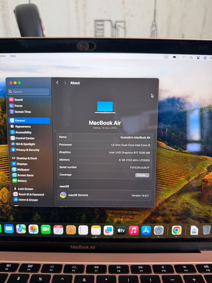Click the Processor row value
This screenshot has height=283, width=212.
pos(130,145)
